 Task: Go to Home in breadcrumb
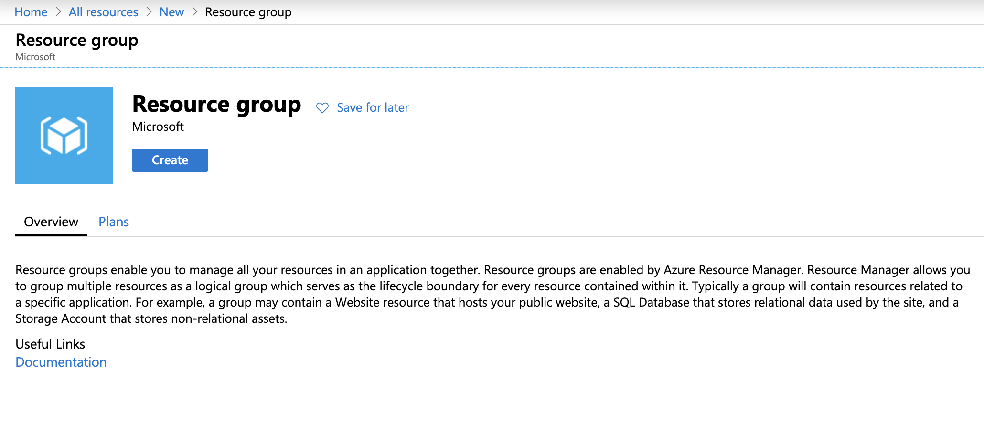(x=31, y=12)
